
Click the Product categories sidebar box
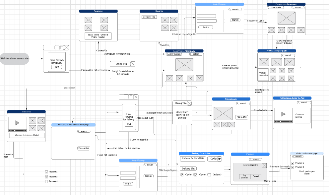tap(263, 74)
